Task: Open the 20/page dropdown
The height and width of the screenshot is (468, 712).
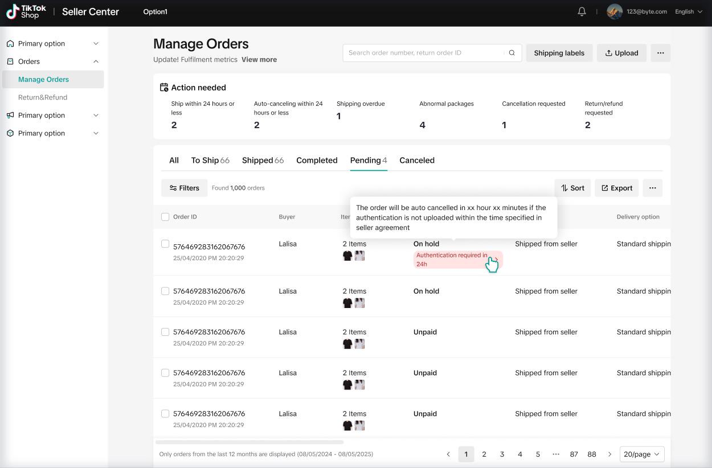Action: tap(641, 454)
